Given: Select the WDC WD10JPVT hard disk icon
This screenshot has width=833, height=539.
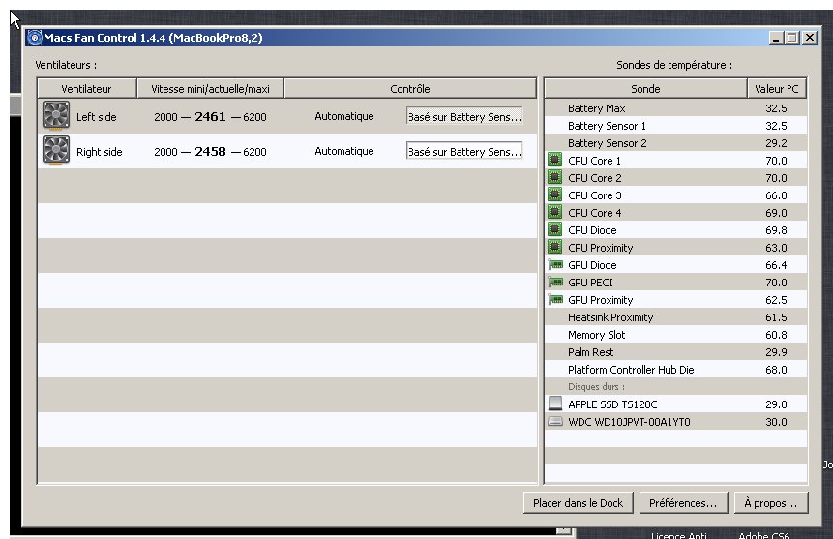Looking at the screenshot, I should [555, 422].
